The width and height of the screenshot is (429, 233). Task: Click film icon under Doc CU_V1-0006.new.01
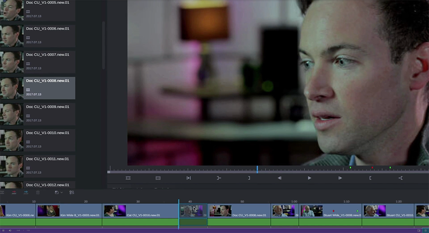click(28, 38)
